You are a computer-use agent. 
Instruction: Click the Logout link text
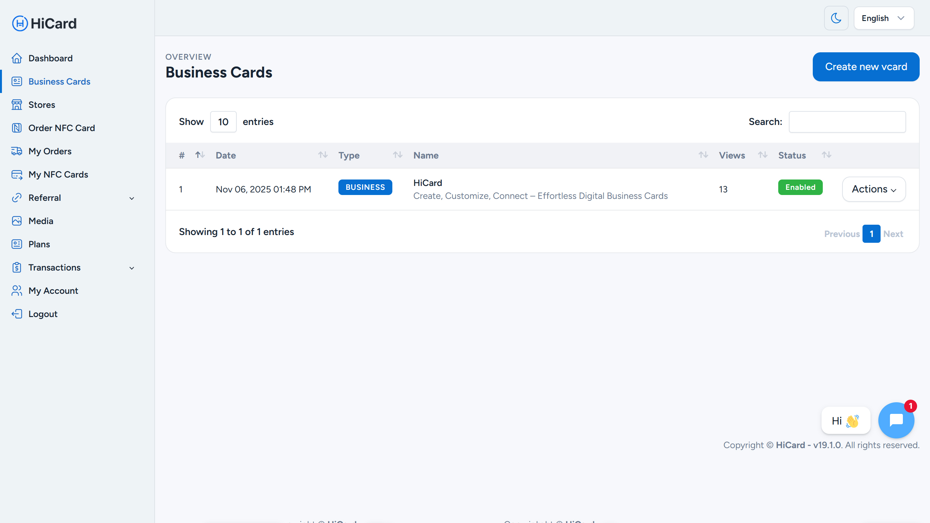43,314
